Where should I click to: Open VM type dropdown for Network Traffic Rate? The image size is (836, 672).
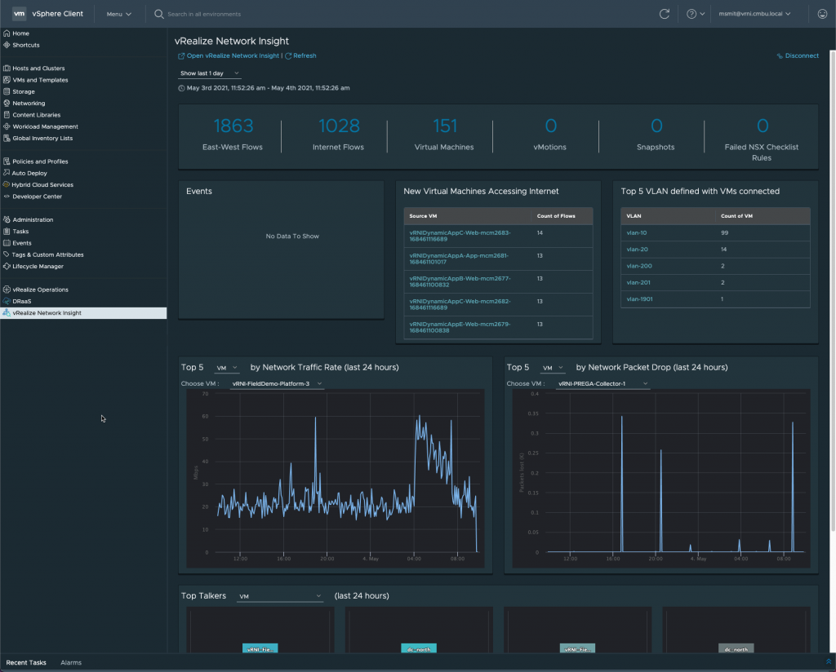227,368
